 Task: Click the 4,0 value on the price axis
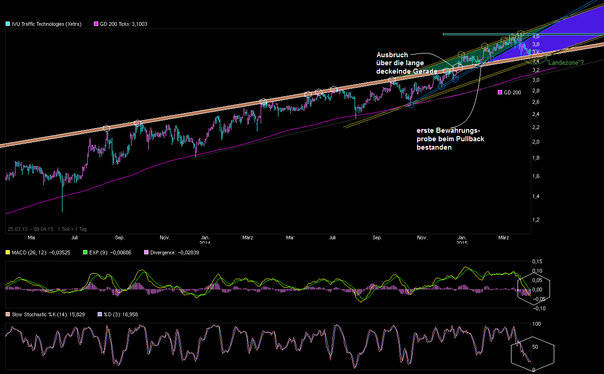535,36
